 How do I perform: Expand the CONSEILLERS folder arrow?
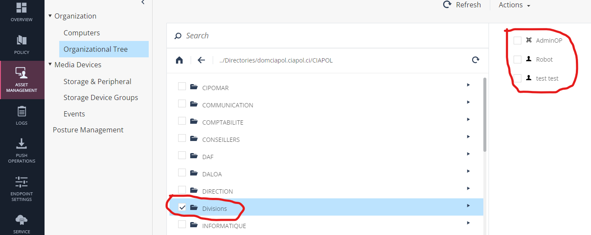click(x=468, y=137)
